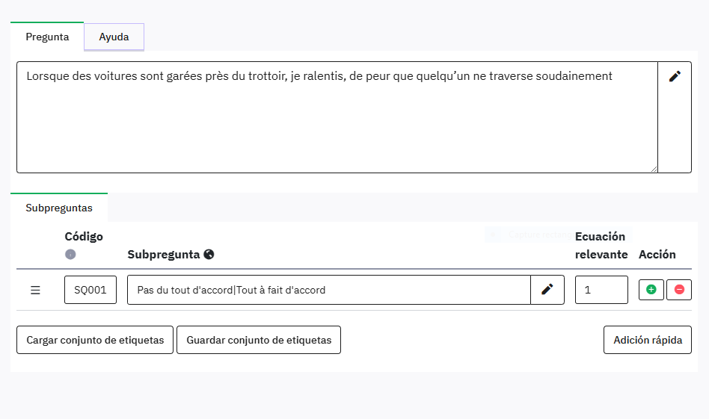Focus the SQ001 code field
Screen dimensions: 709x419
(x=90, y=290)
